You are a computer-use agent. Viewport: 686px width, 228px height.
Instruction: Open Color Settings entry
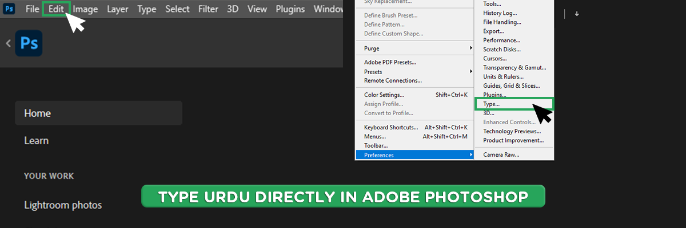[415, 95]
